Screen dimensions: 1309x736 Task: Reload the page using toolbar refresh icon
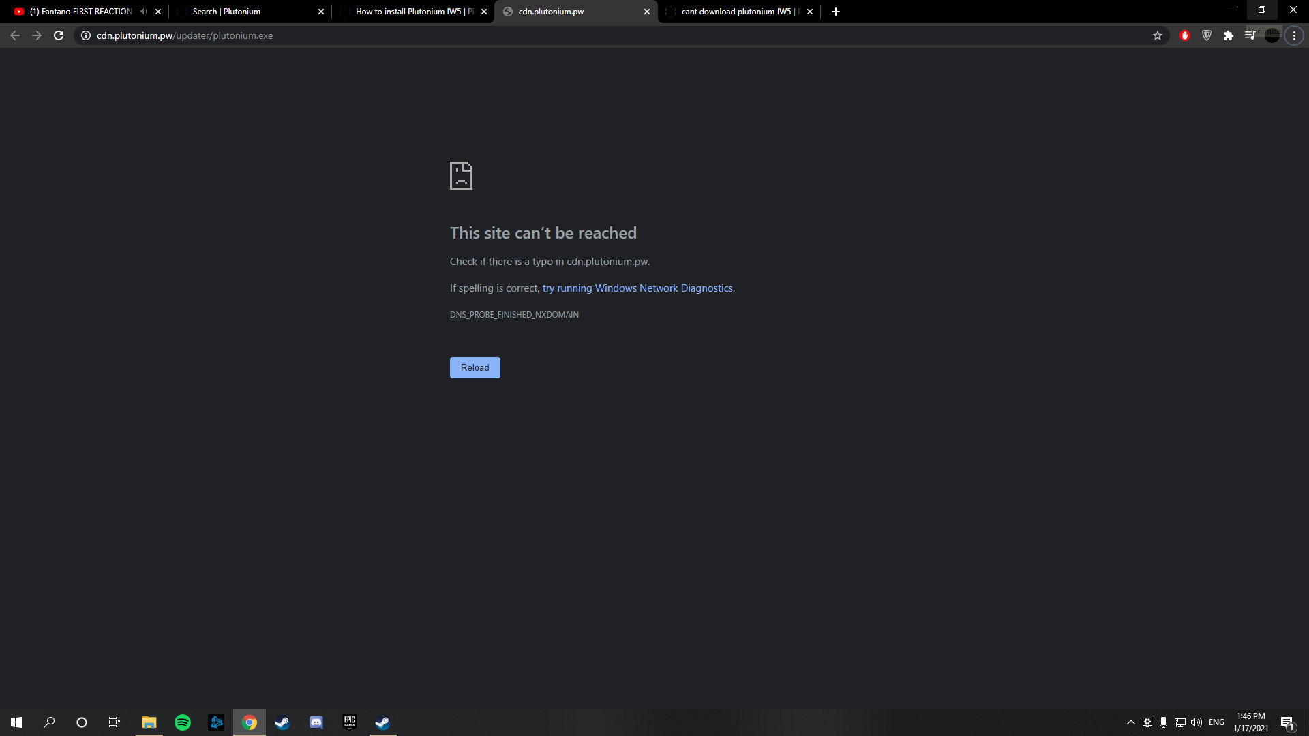[59, 35]
